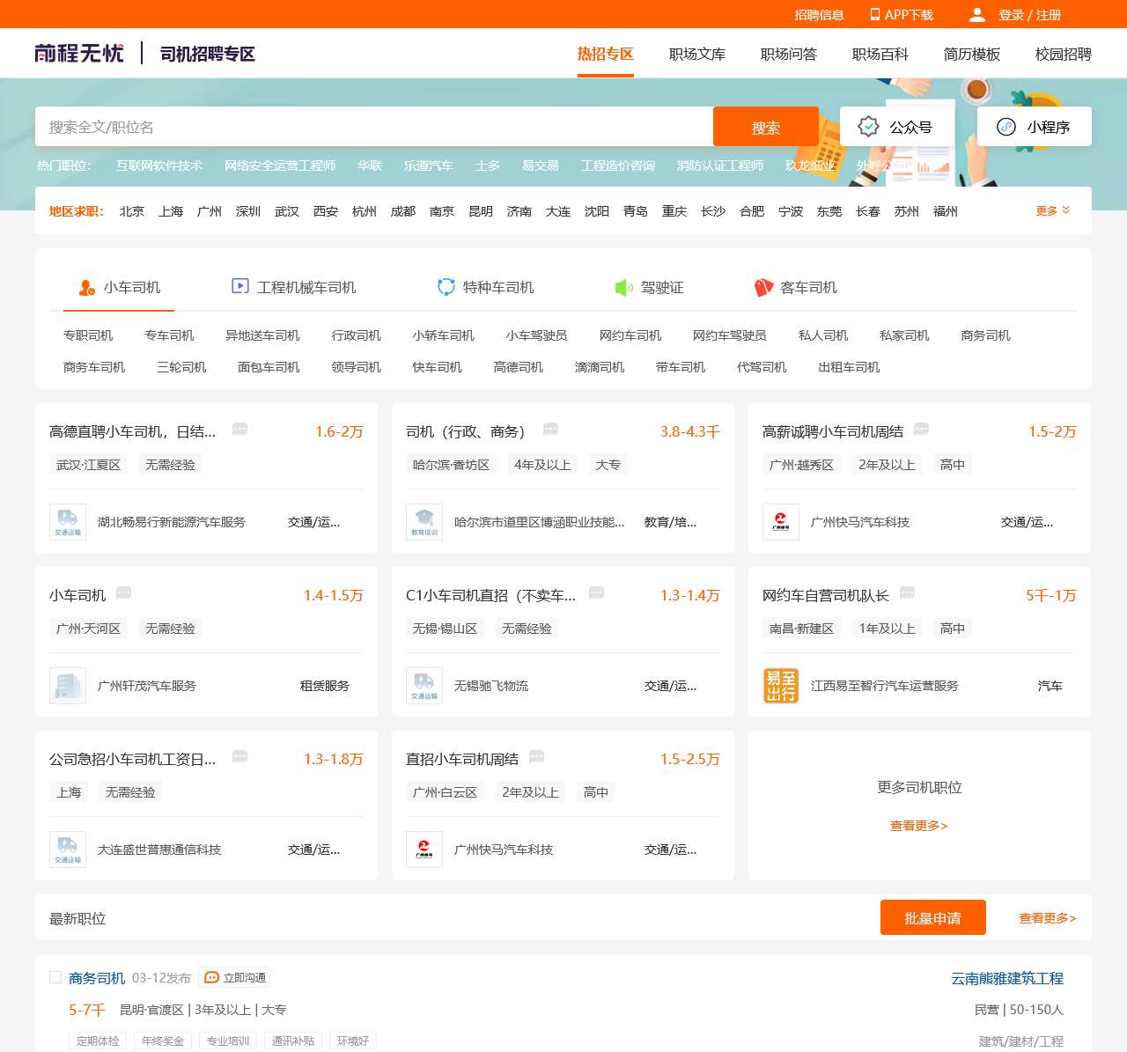Click hot keyword 互联网软件技术
This screenshot has height=1052, width=1127.
coord(159,166)
